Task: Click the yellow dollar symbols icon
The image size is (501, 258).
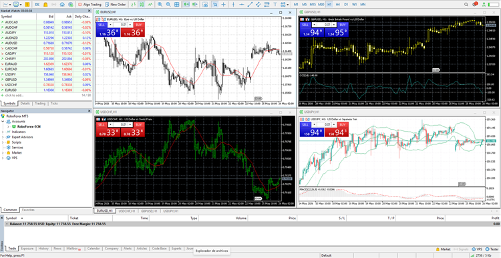Action: (27, 5)
